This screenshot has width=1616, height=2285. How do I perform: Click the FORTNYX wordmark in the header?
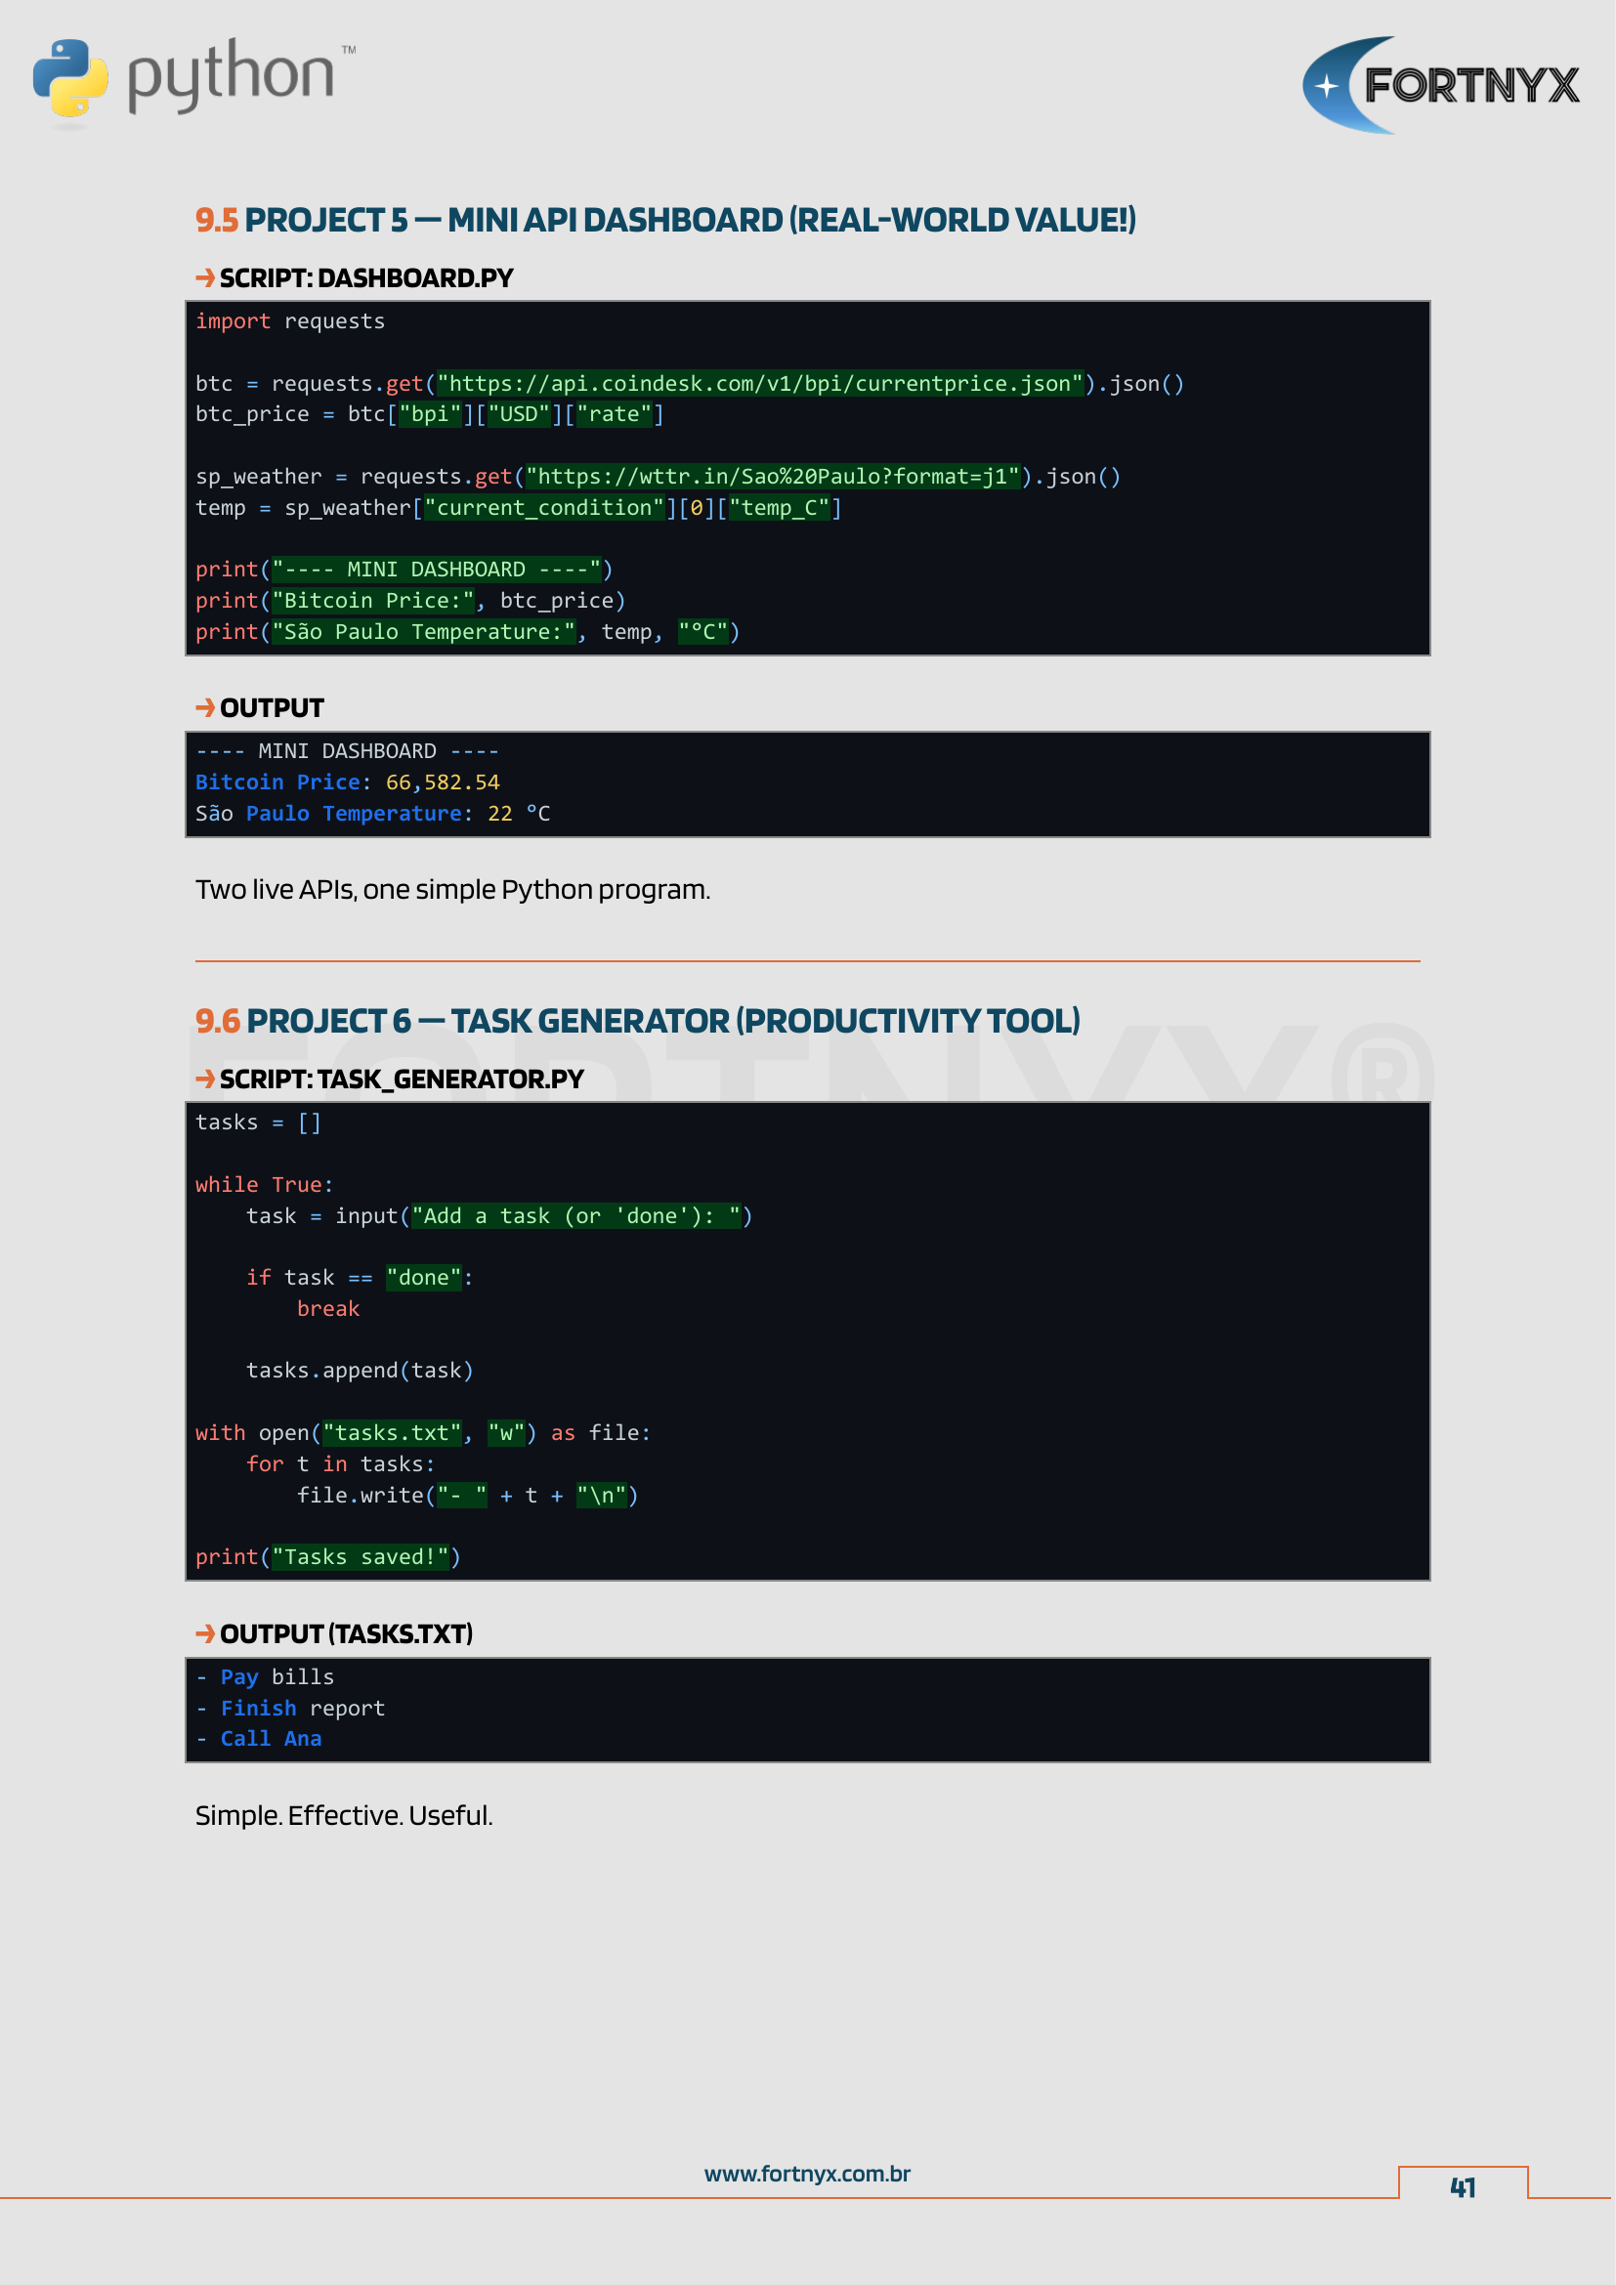point(1470,87)
